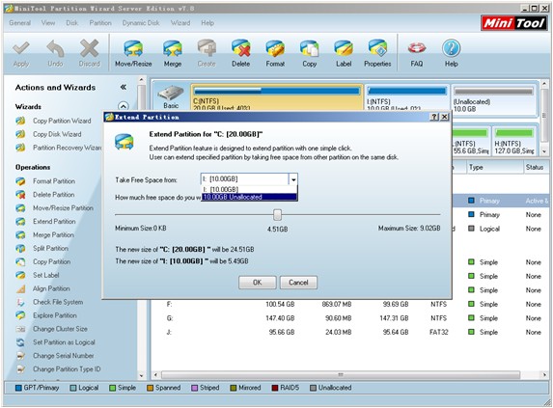Viewport: 553px width, 408px height.
Task: Open the Take Free Space from dropdown arrow
Action: click(293, 179)
